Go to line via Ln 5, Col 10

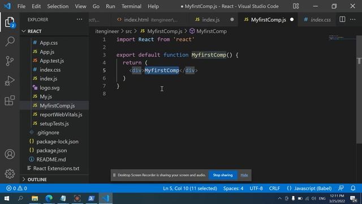[x=190, y=188]
